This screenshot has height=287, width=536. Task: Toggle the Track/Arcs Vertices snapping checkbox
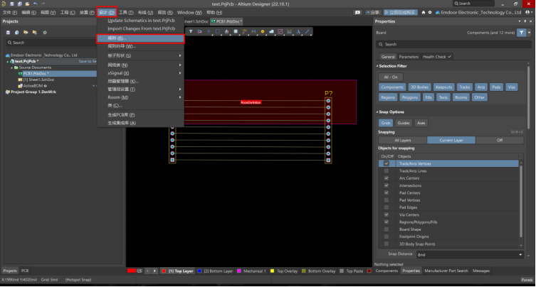[x=387, y=163]
